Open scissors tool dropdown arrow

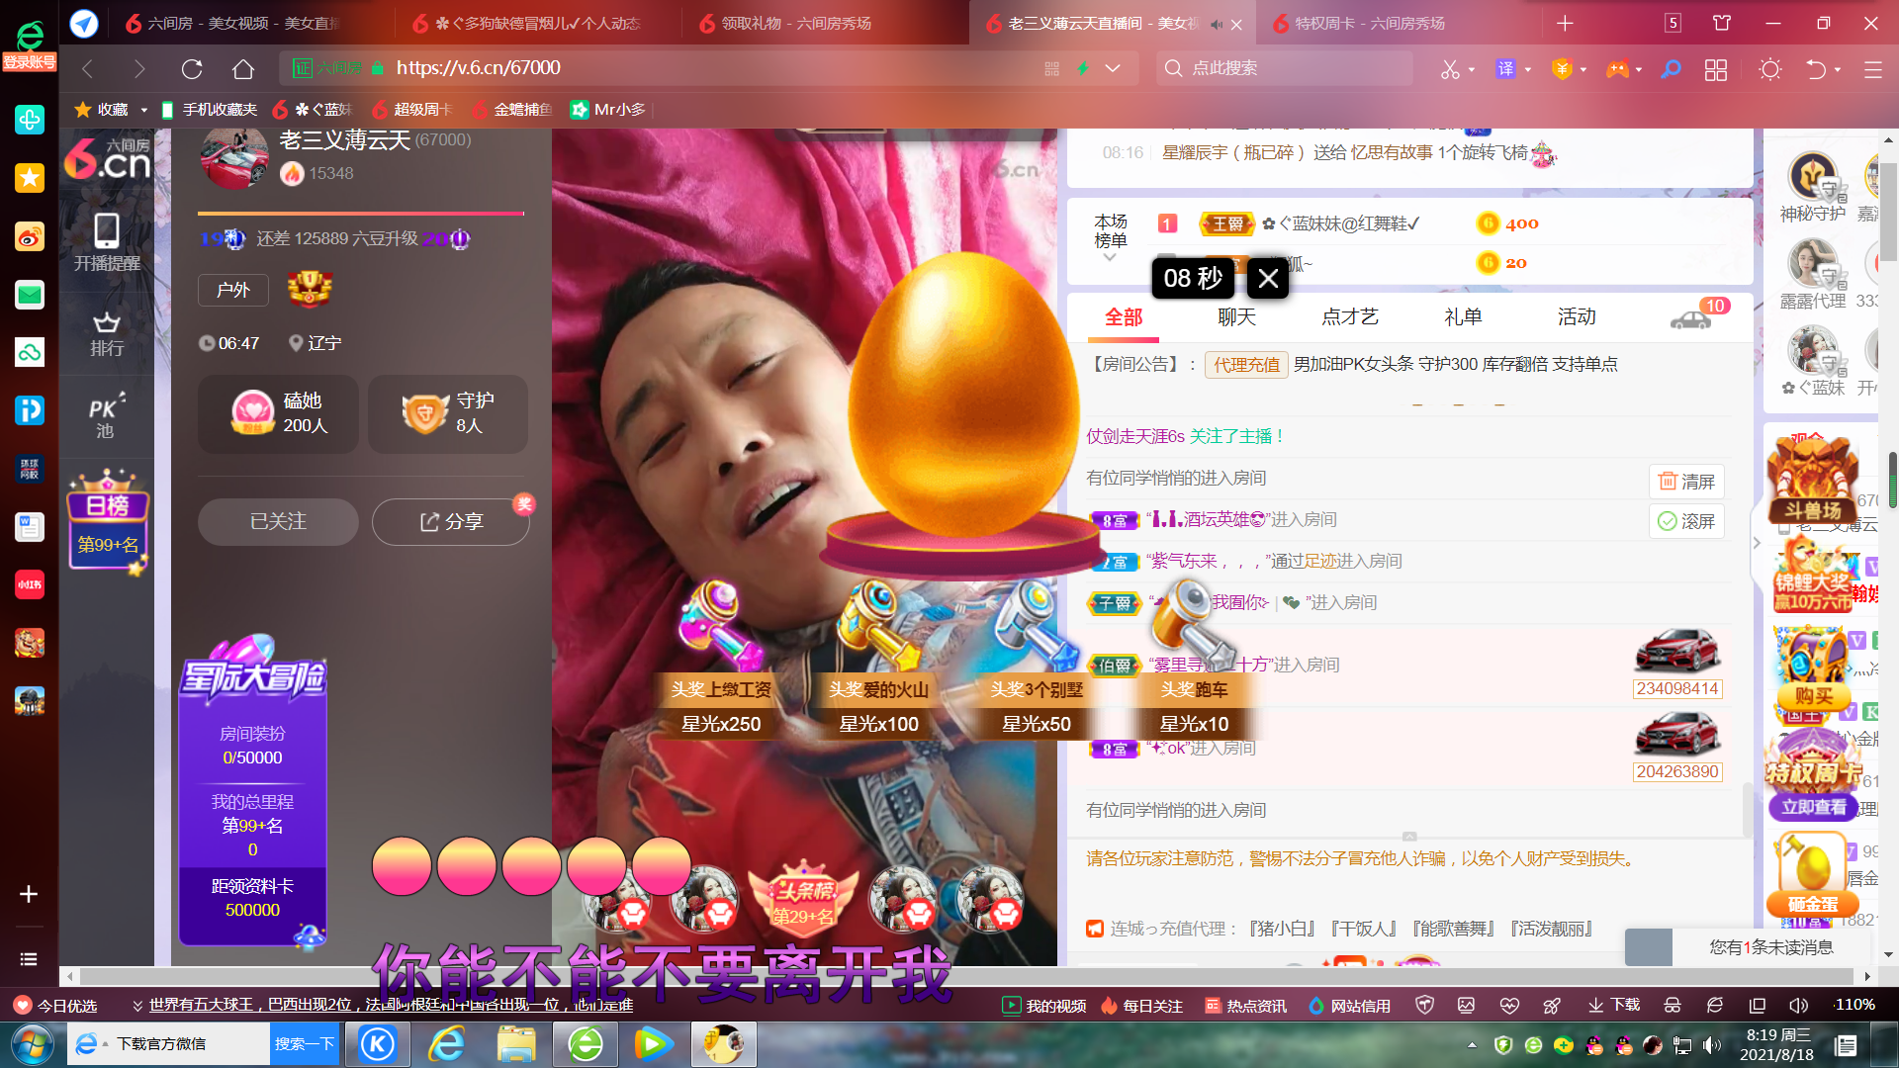click(1472, 69)
